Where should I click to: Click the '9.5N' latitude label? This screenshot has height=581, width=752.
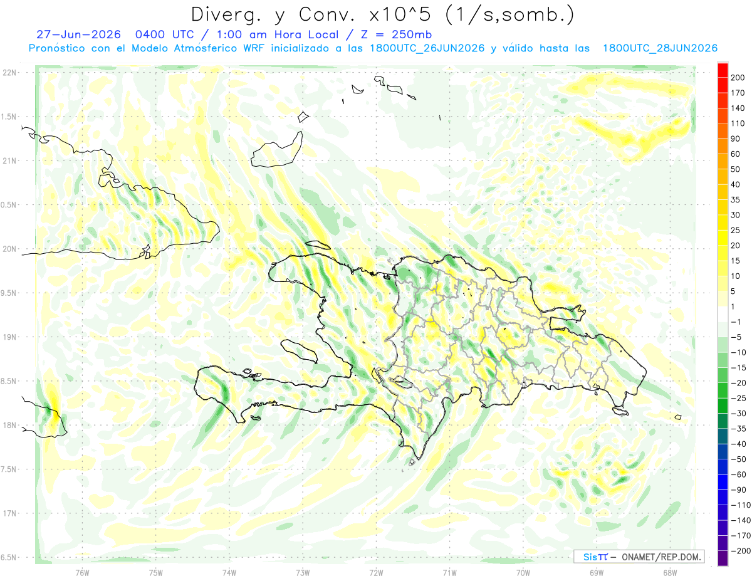(x=9, y=293)
